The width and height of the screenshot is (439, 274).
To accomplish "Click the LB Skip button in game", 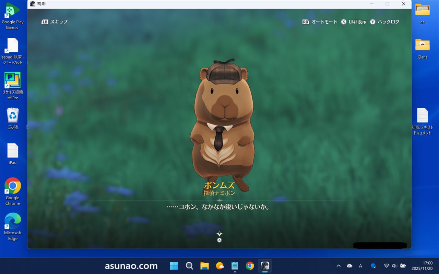I will click(x=55, y=22).
